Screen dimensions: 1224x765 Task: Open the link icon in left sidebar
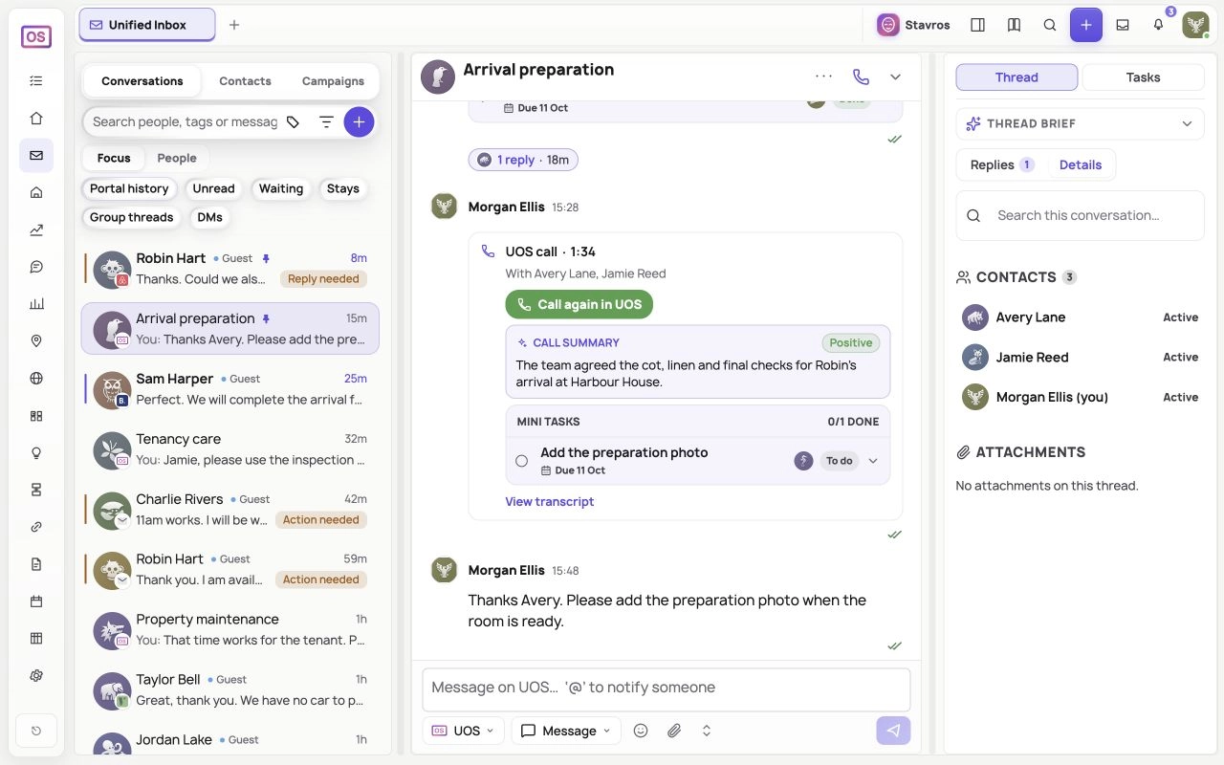(x=36, y=527)
